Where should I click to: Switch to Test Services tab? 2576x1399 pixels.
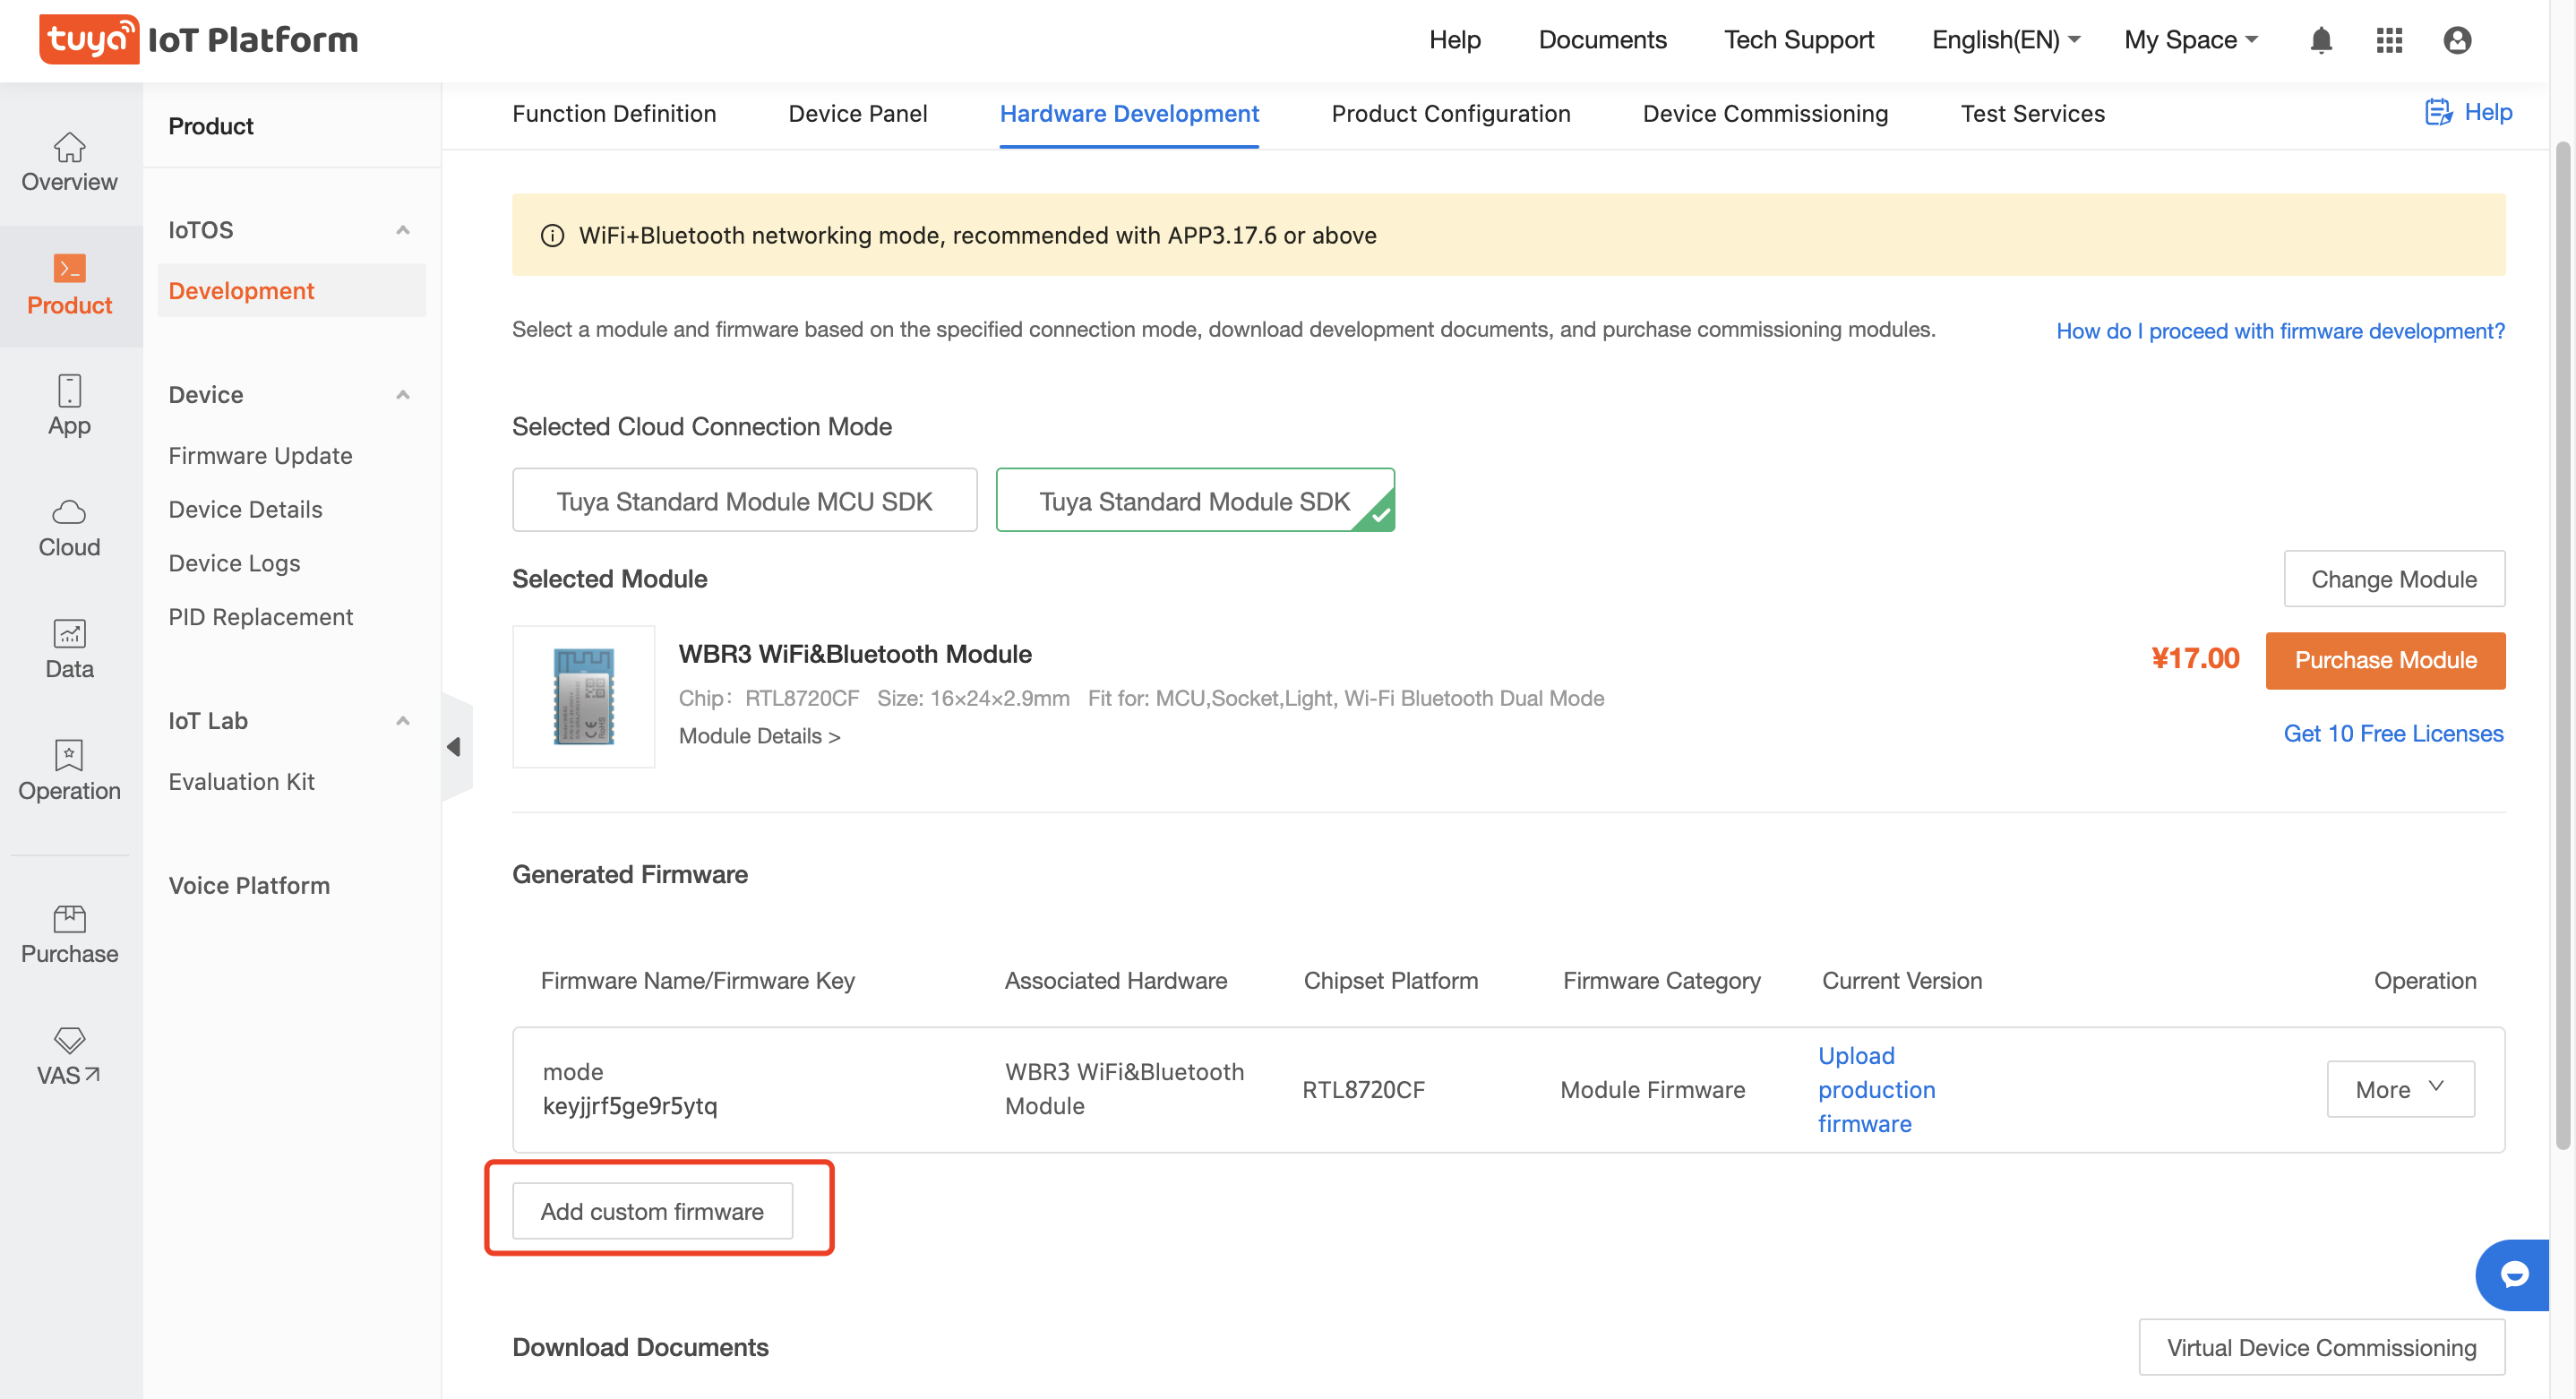coord(2032,114)
